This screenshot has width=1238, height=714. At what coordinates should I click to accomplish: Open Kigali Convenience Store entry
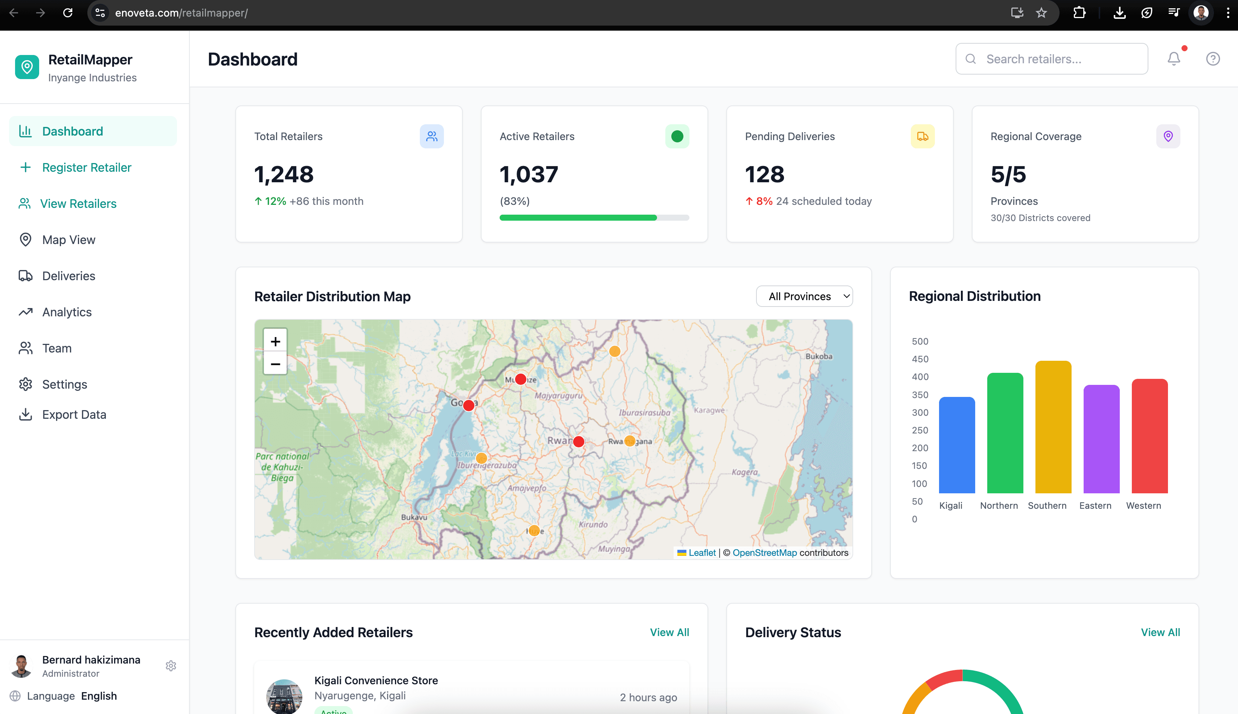tap(472, 688)
